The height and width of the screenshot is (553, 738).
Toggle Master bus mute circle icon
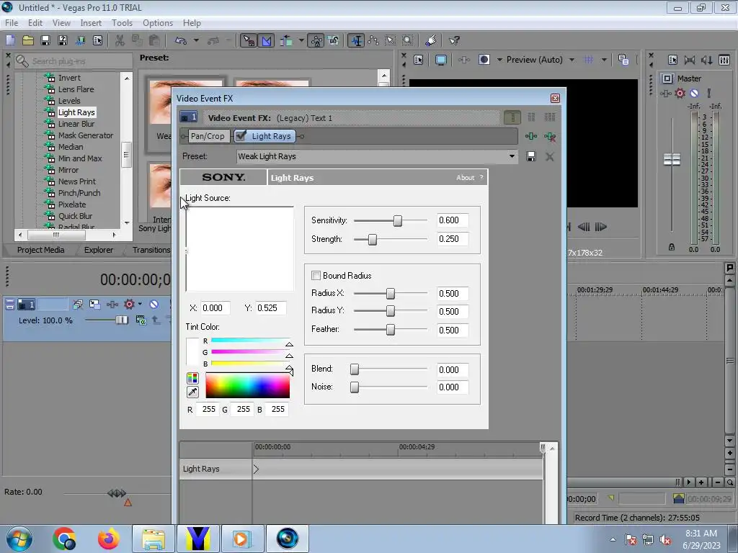tap(694, 93)
